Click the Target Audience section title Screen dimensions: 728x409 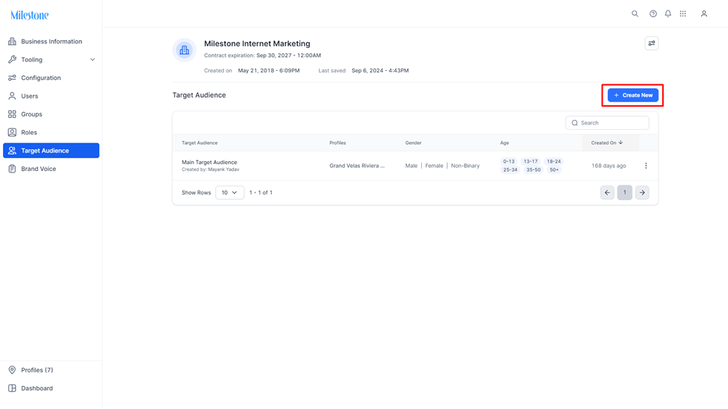pyautogui.click(x=199, y=96)
